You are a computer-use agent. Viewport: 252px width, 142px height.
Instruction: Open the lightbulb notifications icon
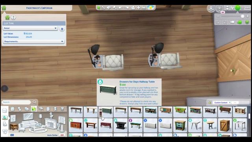(219, 8)
